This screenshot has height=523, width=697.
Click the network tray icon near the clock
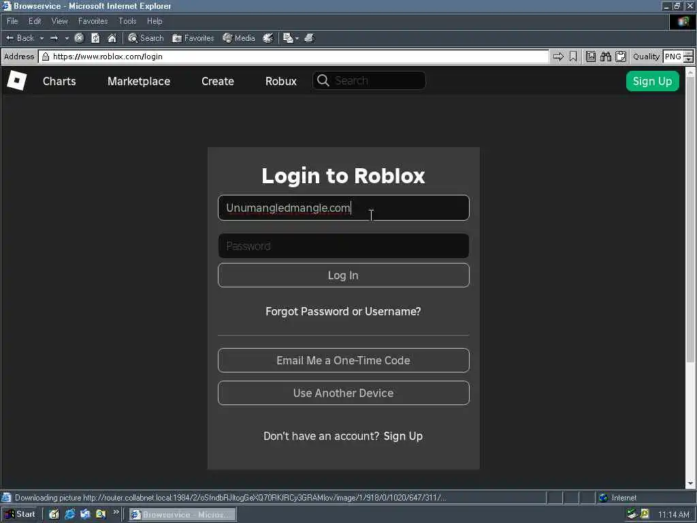pyautogui.click(x=632, y=514)
